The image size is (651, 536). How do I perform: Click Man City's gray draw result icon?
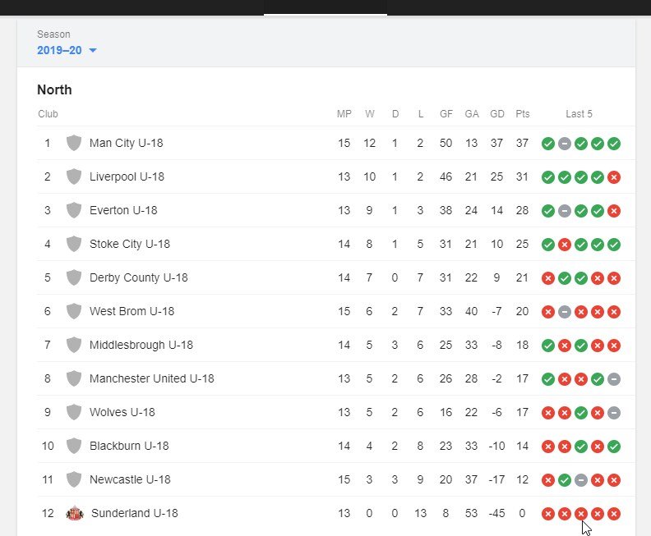564,144
